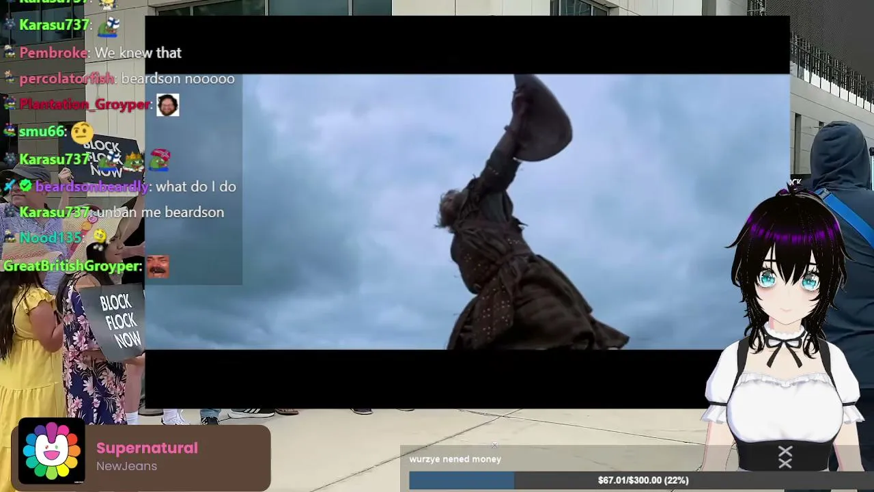This screenshot has width=874, height=492.
Task: Click the smu66 username in chat
Action: pos(42,131)
